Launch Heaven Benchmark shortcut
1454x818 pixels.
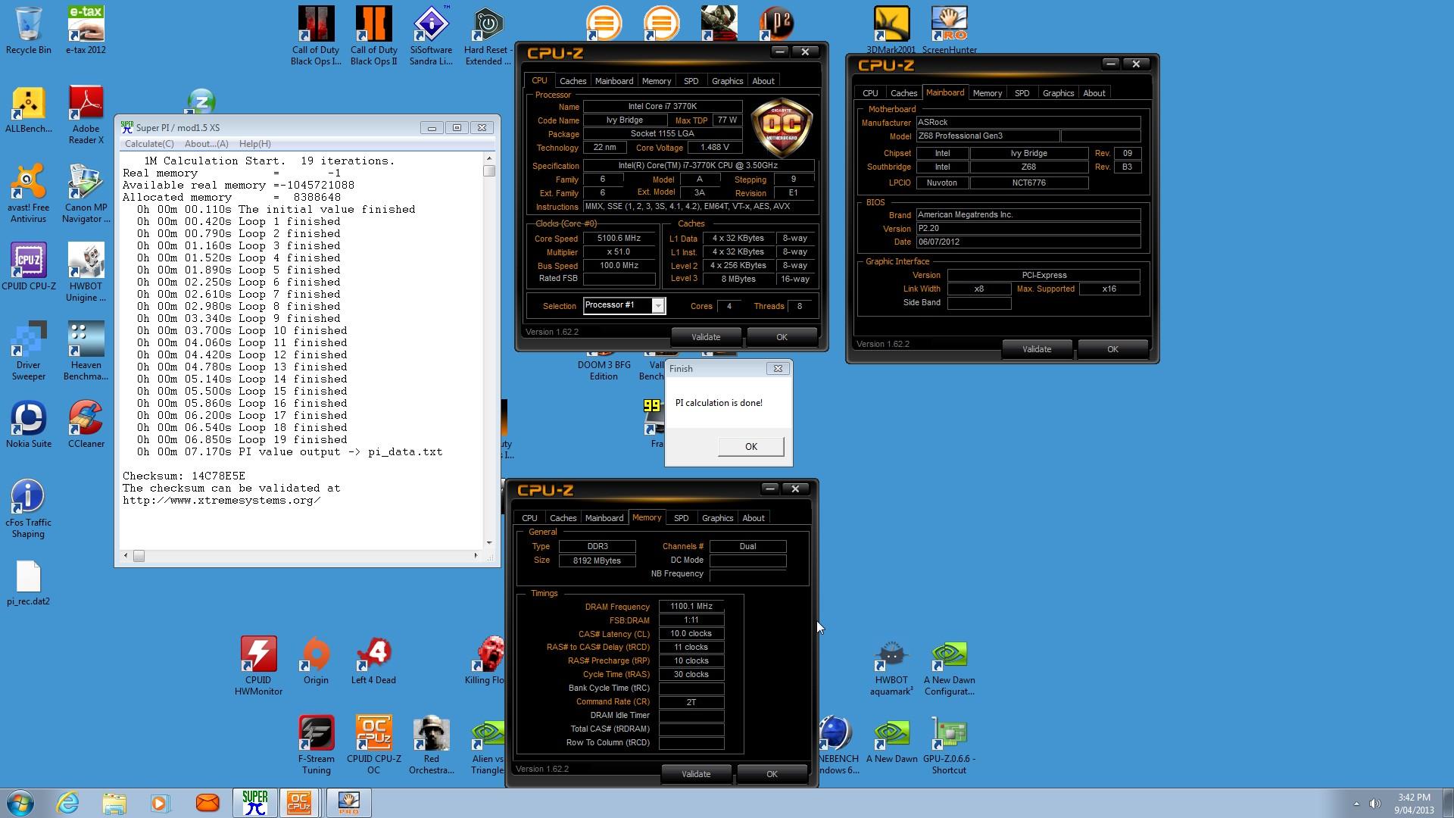(86, 351)
